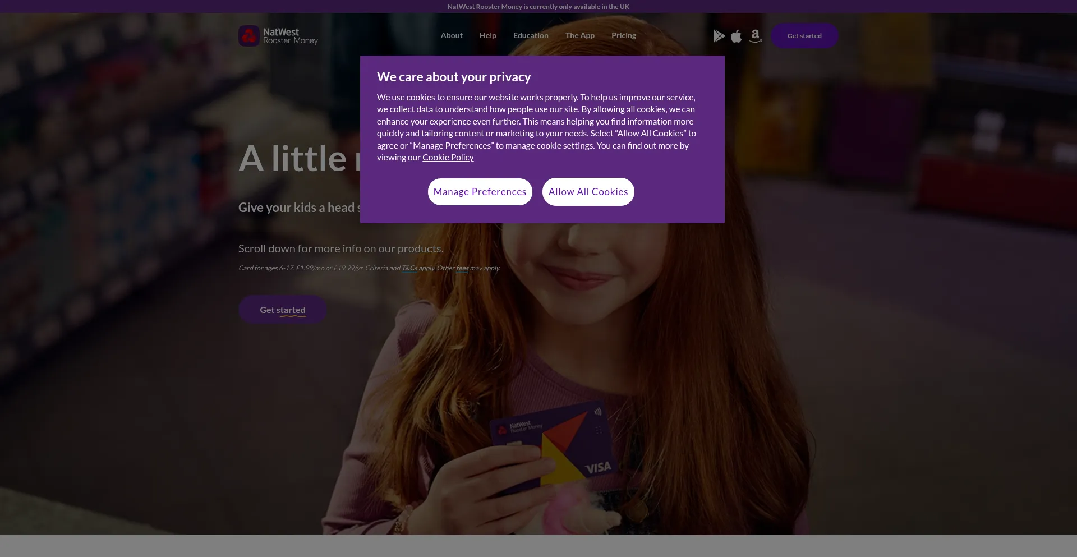The height and width of the screenshot is (557, 1077).
Task: Open the Google Play store icon
Action: 719,36
